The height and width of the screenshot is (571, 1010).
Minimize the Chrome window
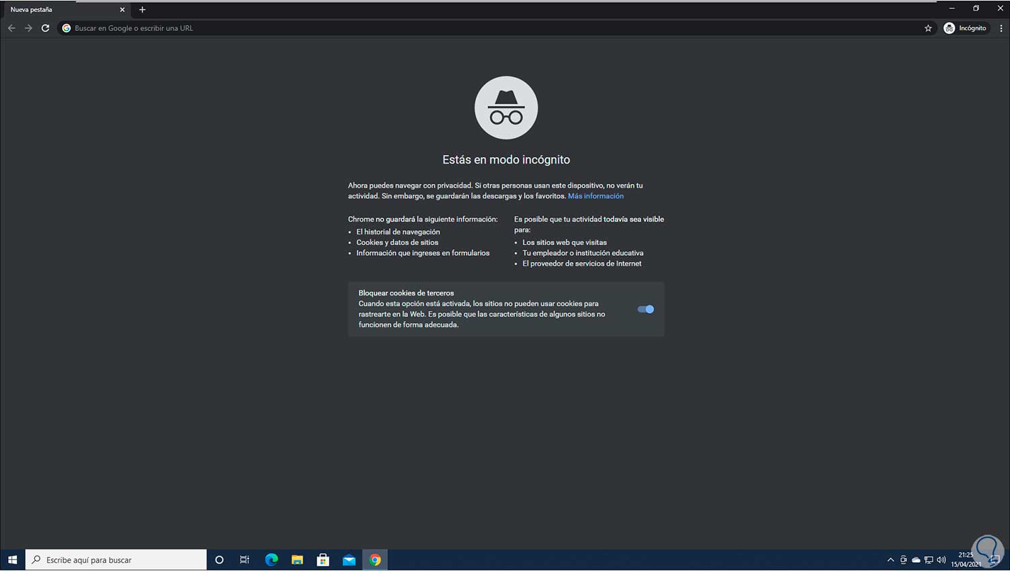pos(952,8)
